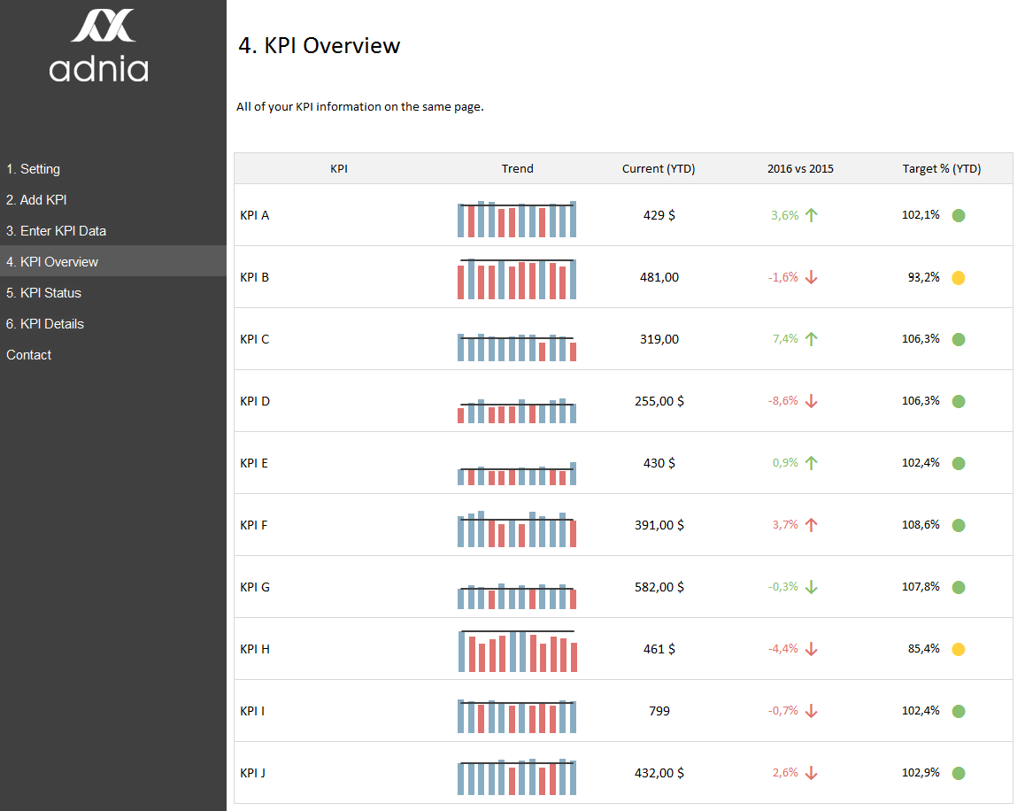Click the KPI H trend chart
1025x811 pixels.
(517, 651)
